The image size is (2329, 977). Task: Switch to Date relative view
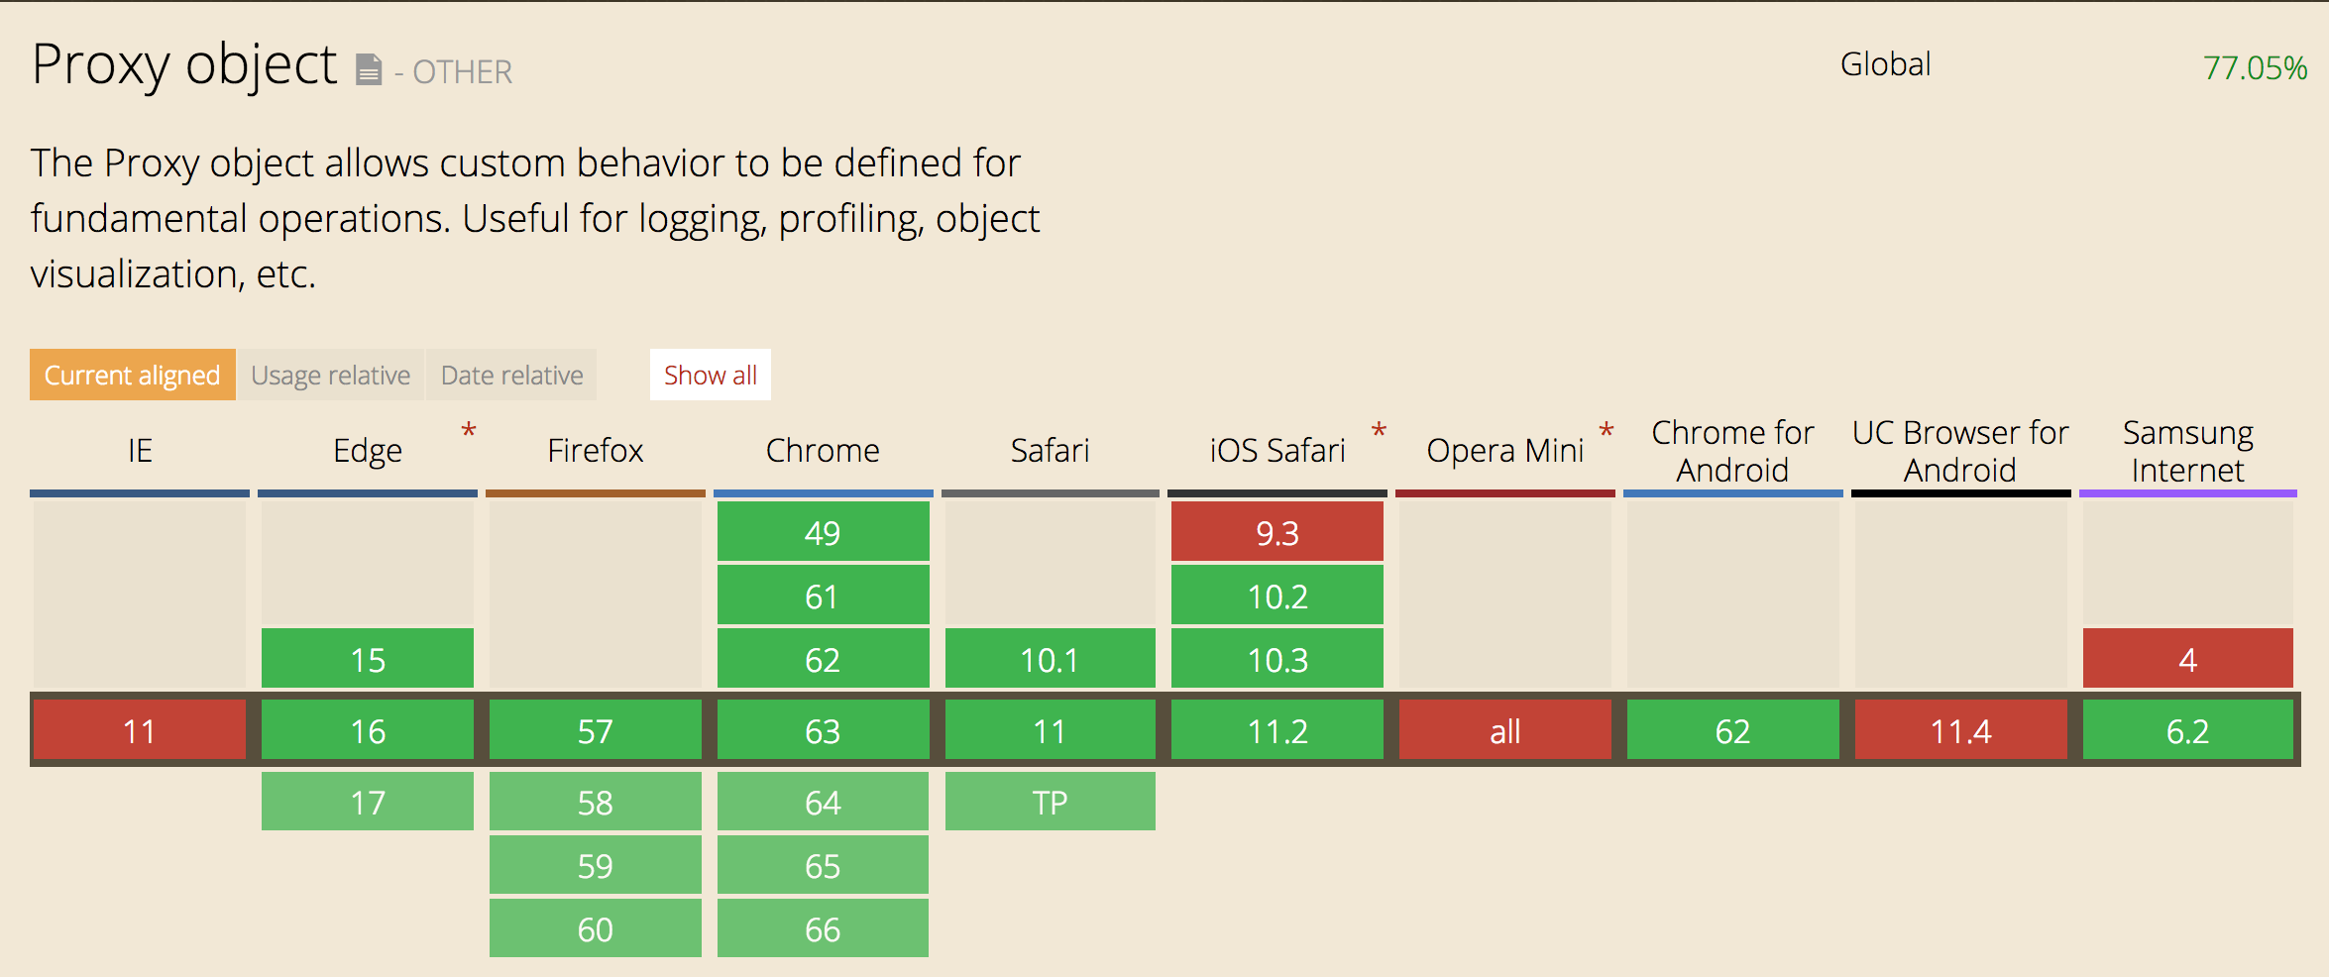coord(511,375)
